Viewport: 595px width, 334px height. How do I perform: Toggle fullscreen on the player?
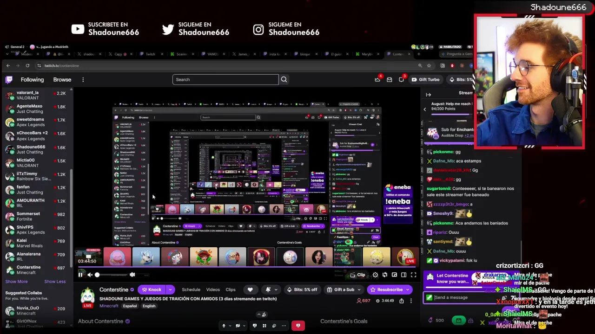[x=413, y=275]
